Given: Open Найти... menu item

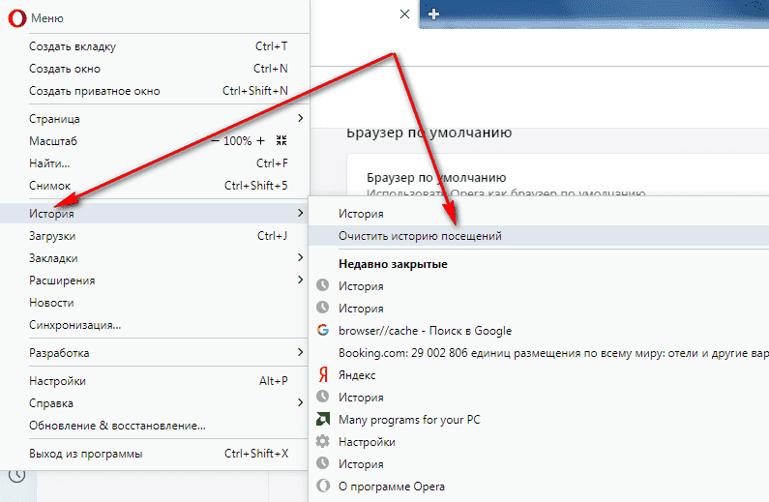Looking at the screenshot, I should pos(154,163).
